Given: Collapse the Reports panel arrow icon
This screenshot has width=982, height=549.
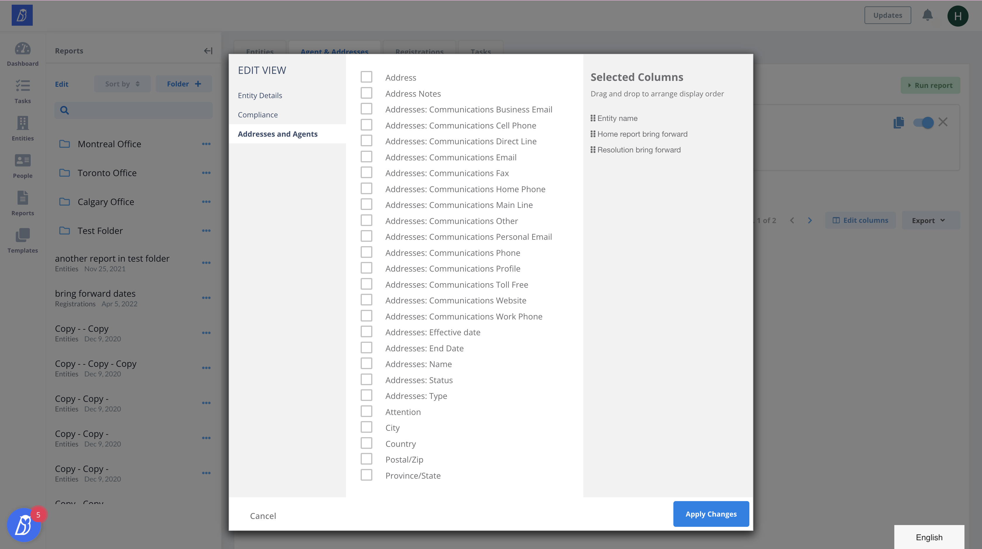Looking at the screenshot, I should pyautogui.click(x=208, y=51).
